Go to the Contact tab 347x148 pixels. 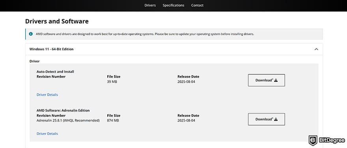[x=197, y=5]
